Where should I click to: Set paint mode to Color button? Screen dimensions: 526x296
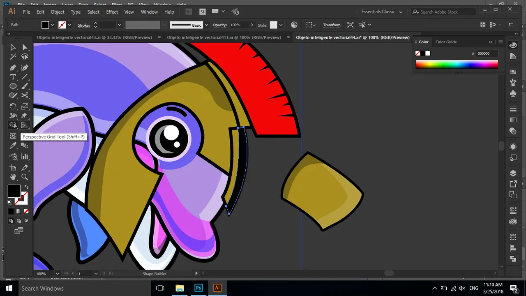click(x=12, y=211)
